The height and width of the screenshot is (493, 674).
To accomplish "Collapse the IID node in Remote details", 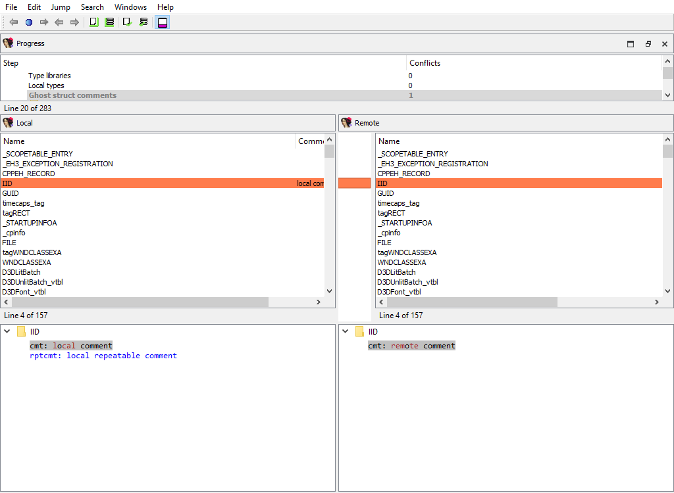I will pyautogui.click(x=346, y=332).
